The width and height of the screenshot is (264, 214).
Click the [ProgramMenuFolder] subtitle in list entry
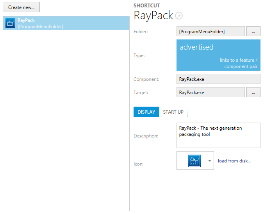[x=40, y=27]
